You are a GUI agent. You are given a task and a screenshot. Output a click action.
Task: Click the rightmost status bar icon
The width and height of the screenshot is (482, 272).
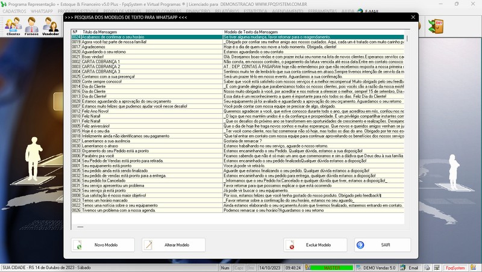(x=474, y=268)
